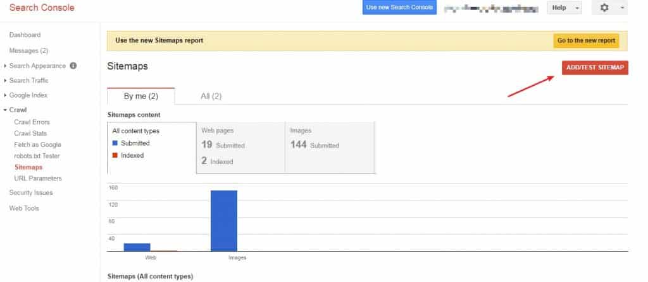
Task: Click the '19 Submitted' web pages value
Action: point(223,144)
